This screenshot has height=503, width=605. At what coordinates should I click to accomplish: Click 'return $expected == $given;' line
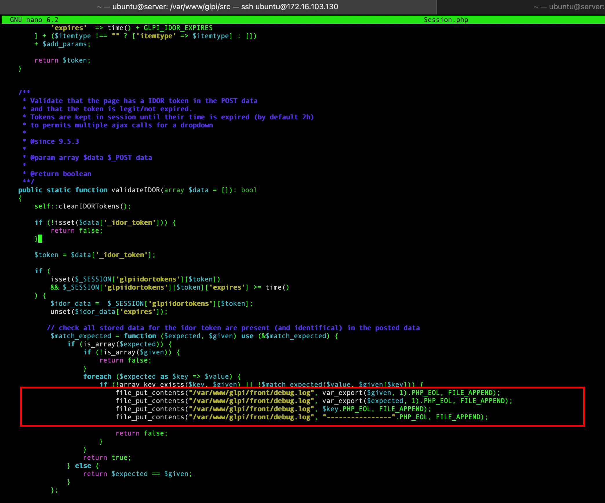(137, 474)
